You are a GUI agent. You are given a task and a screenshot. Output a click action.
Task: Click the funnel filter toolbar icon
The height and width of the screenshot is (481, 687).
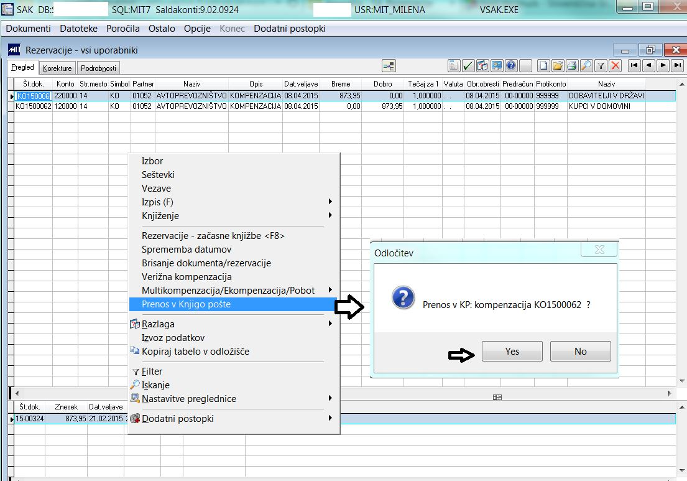pyautogui.click(x=601, y=65)
